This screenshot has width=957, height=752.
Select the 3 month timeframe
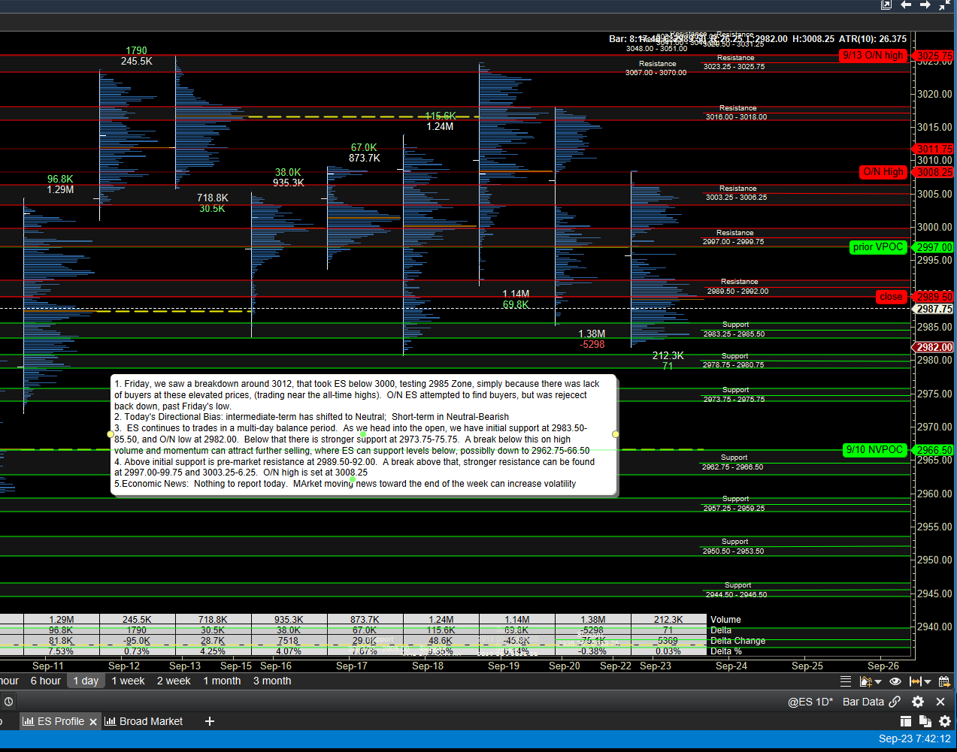(x=272, y=681)
